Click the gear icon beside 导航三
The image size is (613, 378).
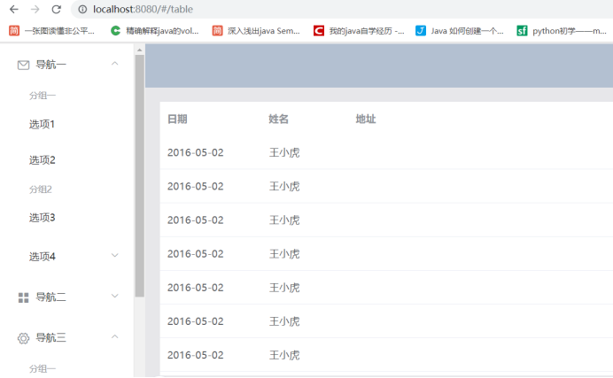pyautogui.click(x=23, y=338)
